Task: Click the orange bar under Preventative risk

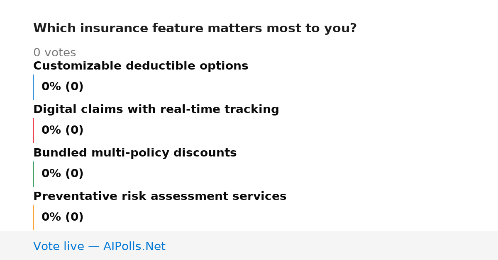Action: coord(33,217)
